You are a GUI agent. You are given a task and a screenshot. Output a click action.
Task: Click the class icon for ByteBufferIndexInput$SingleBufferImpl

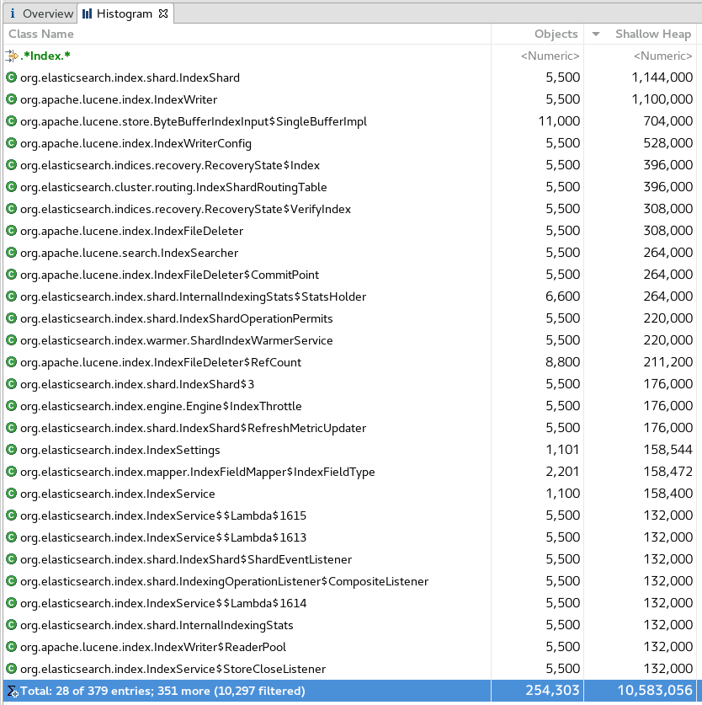point(11,121)
